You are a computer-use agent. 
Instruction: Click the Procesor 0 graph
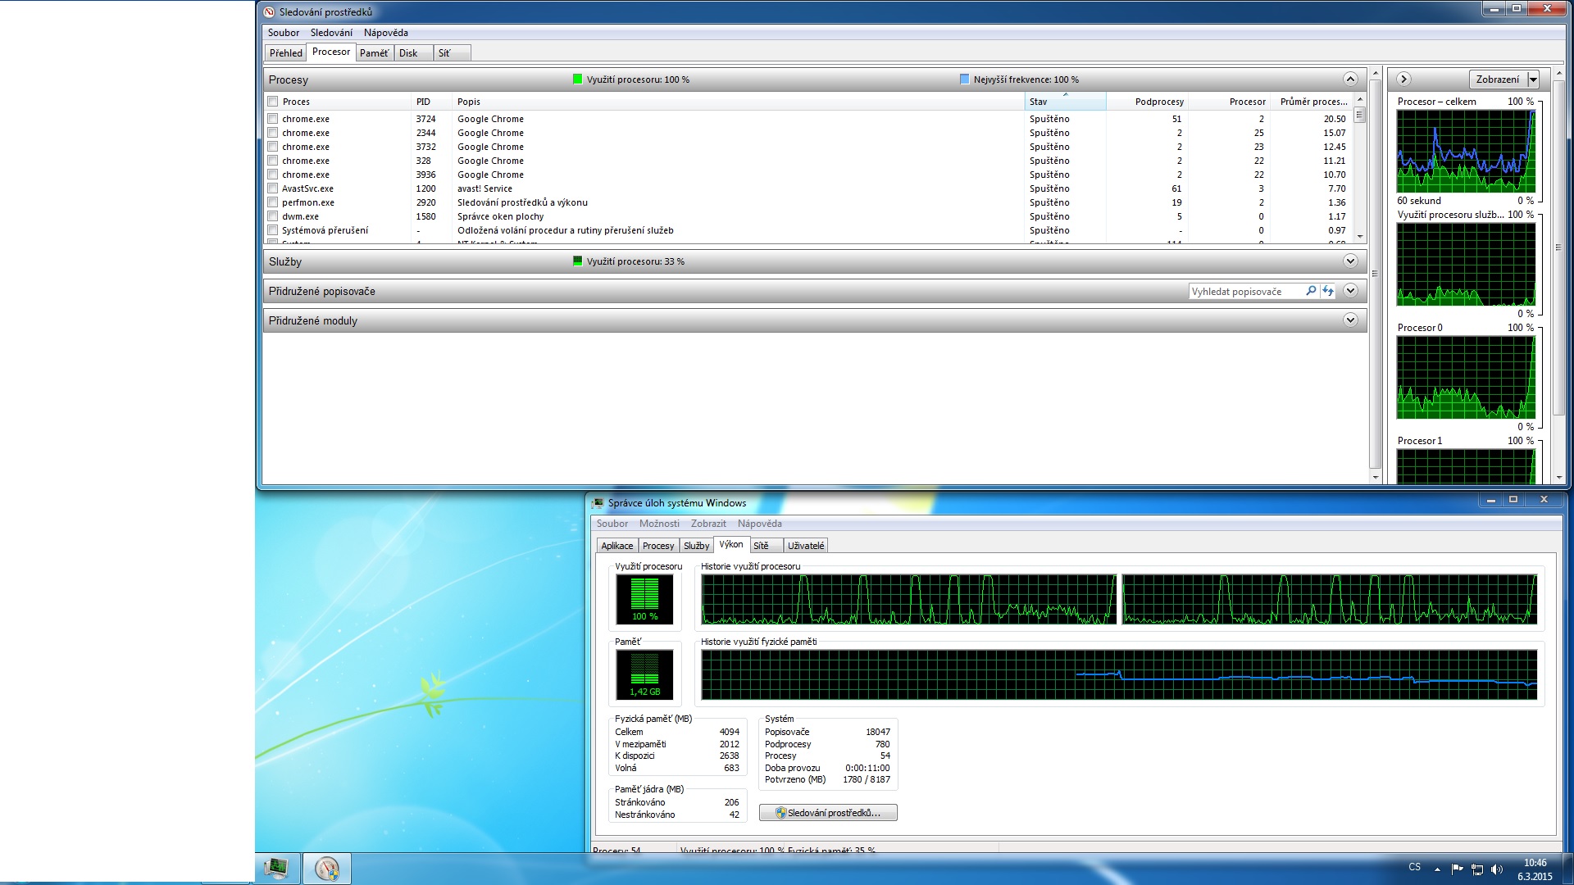coord(1466,378)
